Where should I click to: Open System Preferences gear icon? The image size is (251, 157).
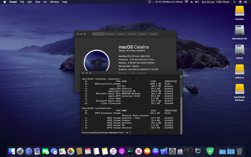coord(172,151)
